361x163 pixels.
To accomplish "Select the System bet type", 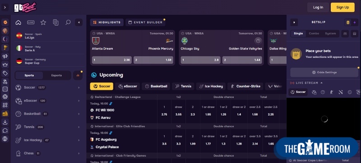I will tap(330, 34).
